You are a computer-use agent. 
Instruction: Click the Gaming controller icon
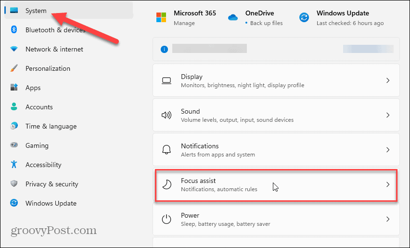click(x=14, y=145)
